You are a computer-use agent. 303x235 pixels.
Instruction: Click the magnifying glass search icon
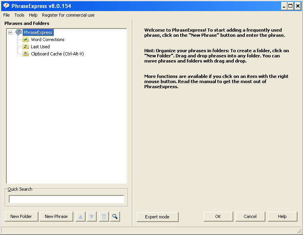(115, 216)
